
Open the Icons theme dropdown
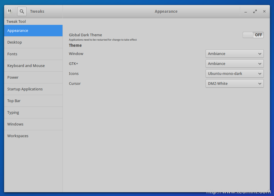click(x=235, y=74)
